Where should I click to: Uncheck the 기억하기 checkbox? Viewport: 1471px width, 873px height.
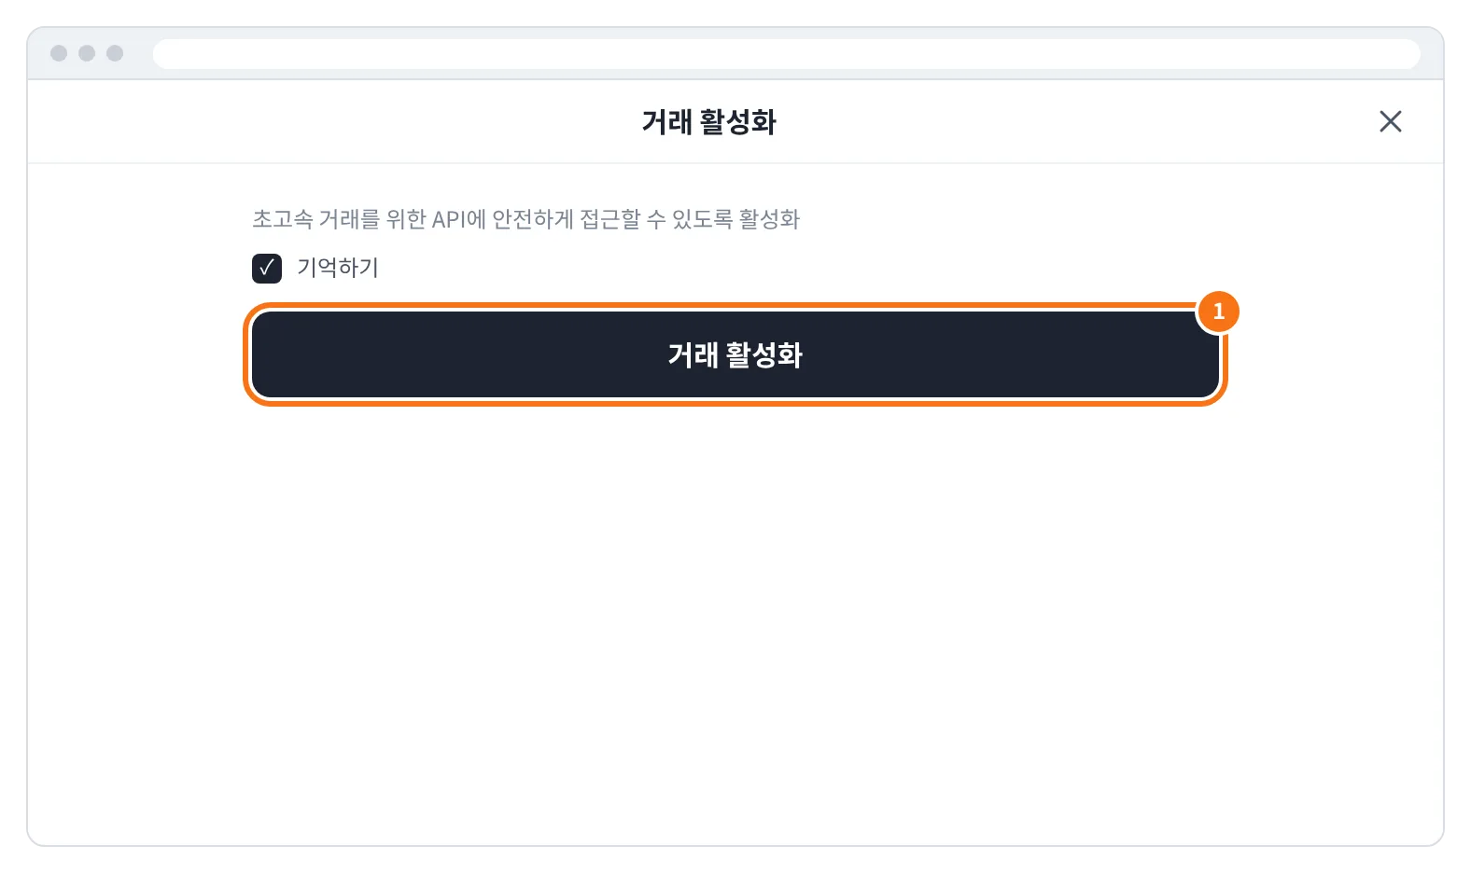click(x=267, y=269)
